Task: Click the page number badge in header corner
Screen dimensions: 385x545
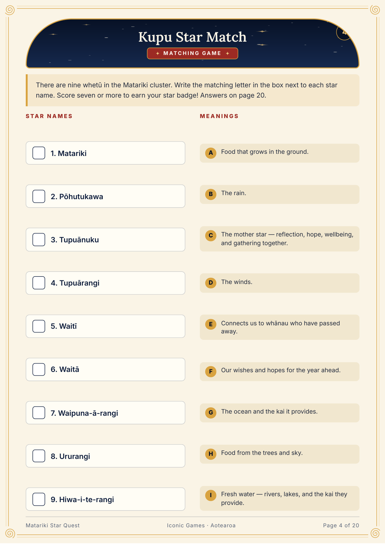Action: pyautogui.click(x=344, y=32)
